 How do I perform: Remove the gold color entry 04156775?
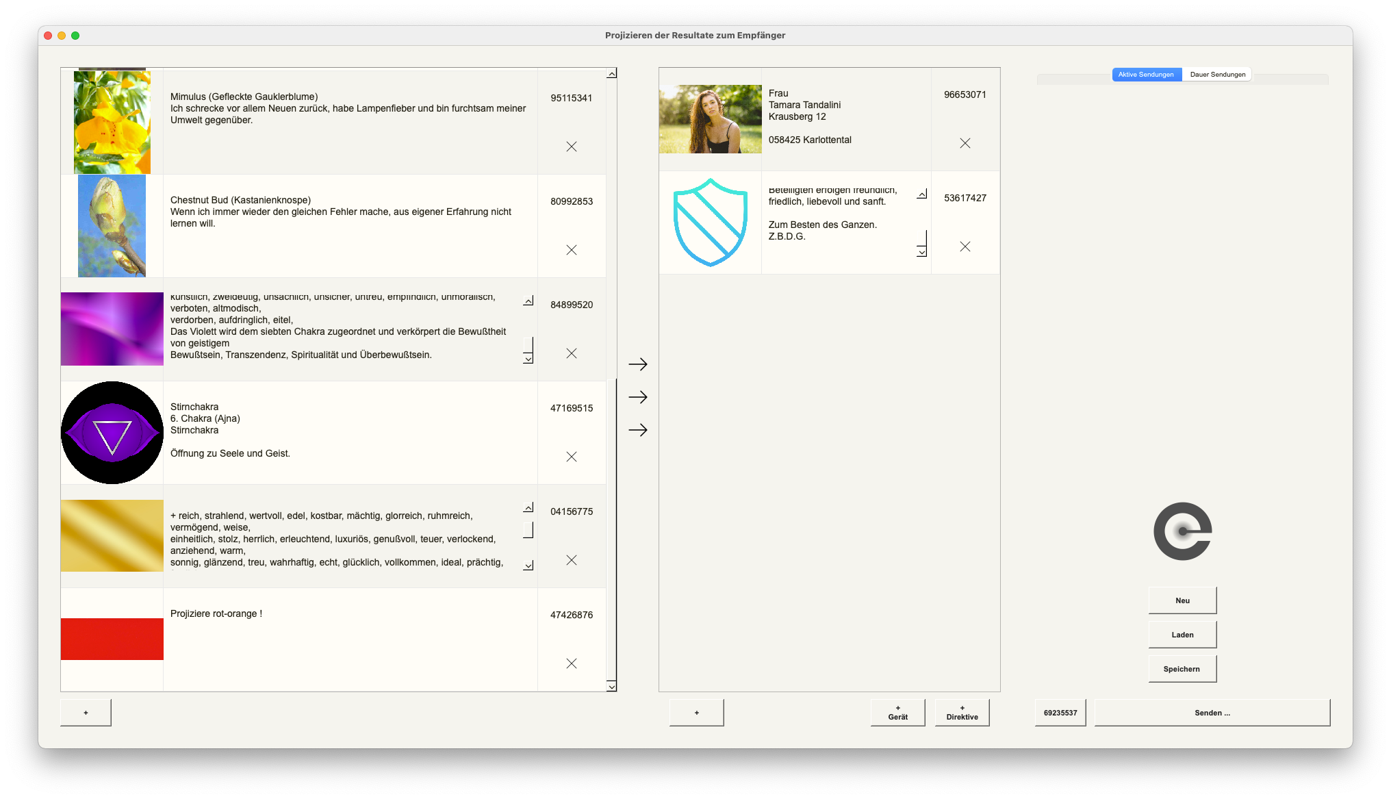pyautogui.click(x=572, y=560)
